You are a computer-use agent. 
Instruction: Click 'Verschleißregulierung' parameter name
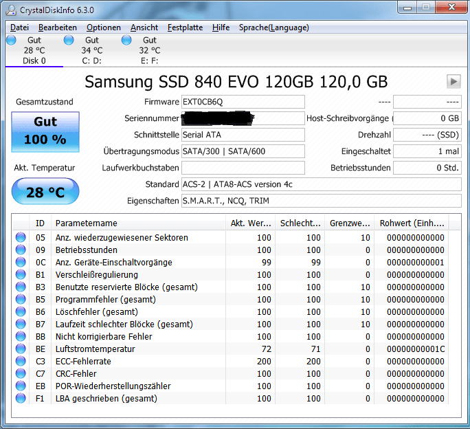[96, 275]
